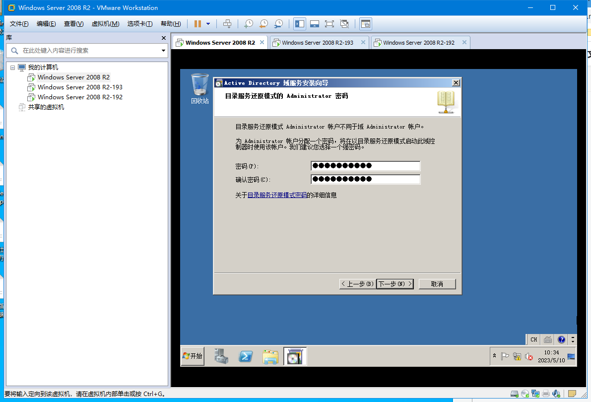Take a snapshot of the VM

pyautogui.click(x=249, y=24)
